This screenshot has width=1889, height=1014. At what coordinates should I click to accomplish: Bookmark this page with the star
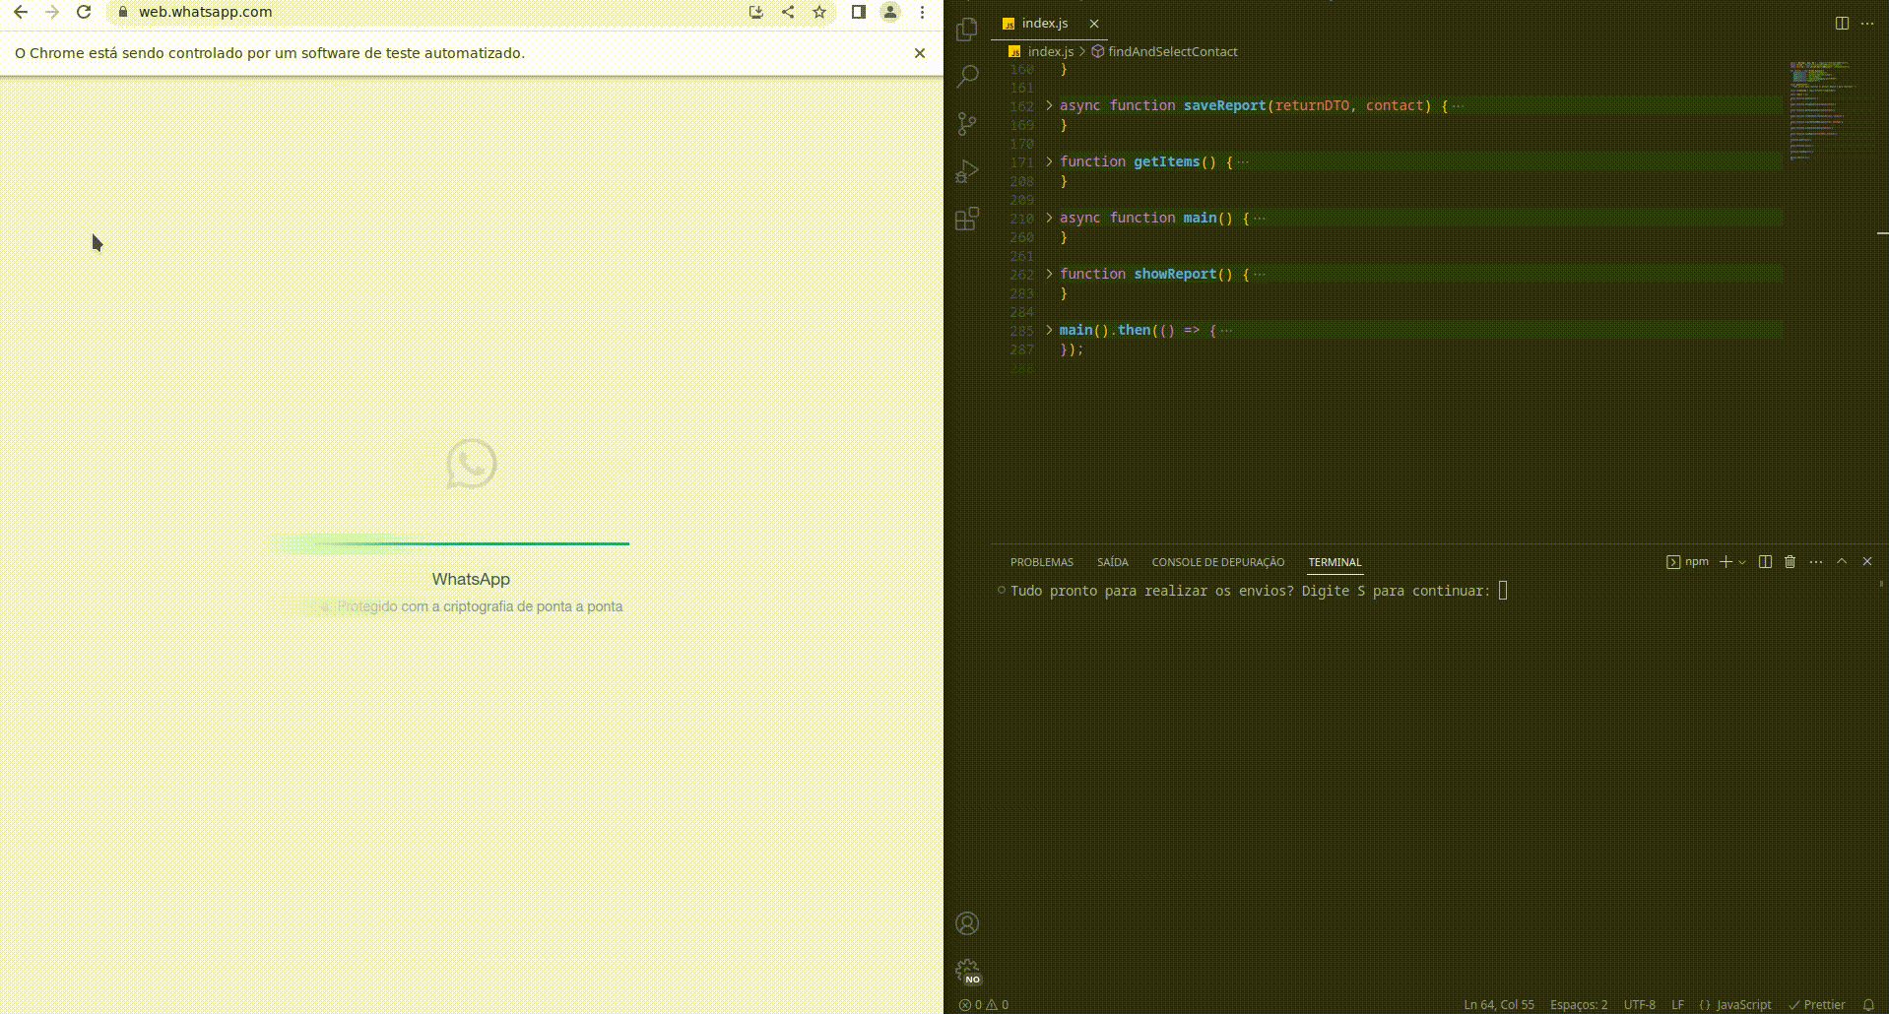coord(819,12)
